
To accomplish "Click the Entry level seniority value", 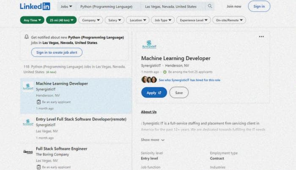I will 149,158.
